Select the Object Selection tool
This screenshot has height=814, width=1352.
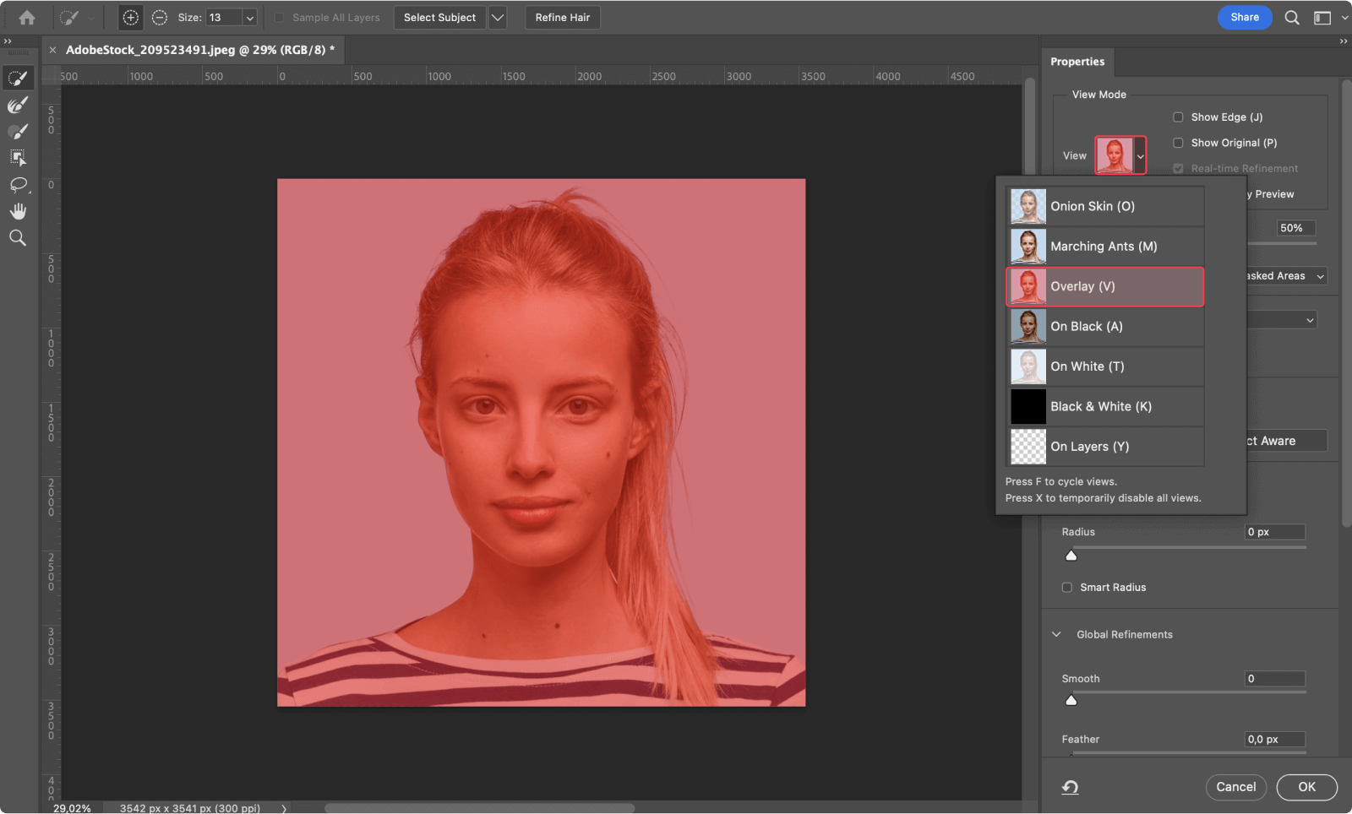pyautogui.click(x=18, y=158)
